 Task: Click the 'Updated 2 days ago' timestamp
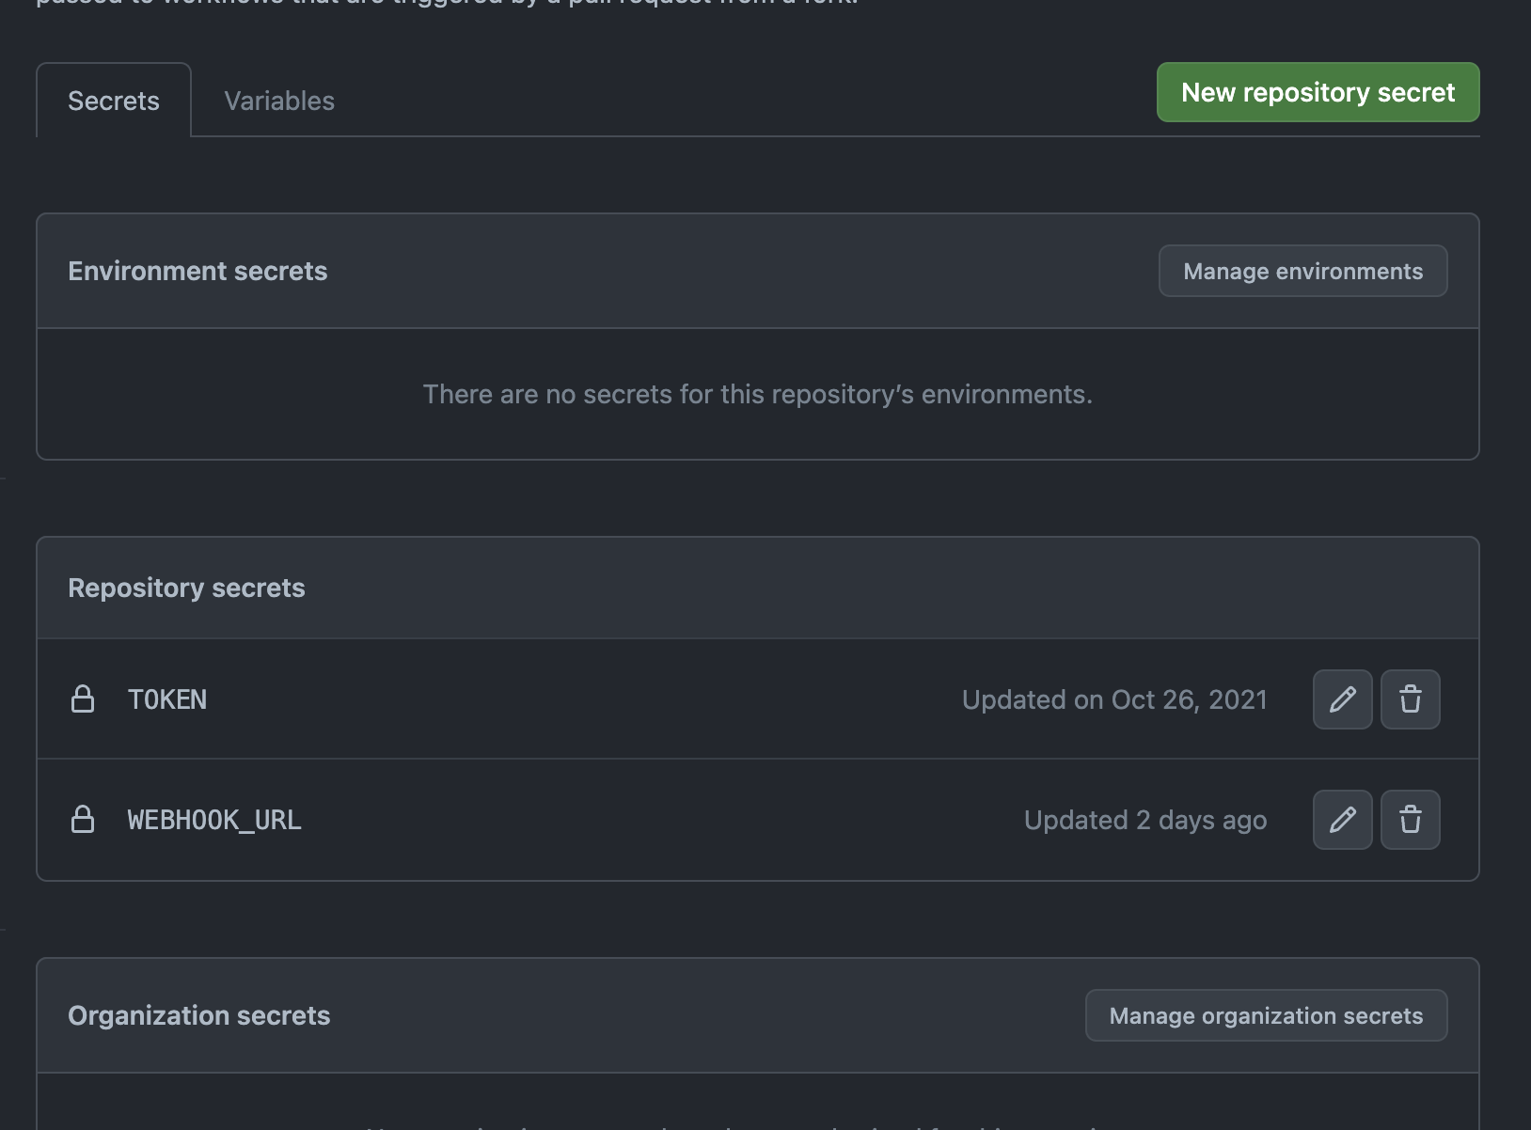click(1144, 821)
